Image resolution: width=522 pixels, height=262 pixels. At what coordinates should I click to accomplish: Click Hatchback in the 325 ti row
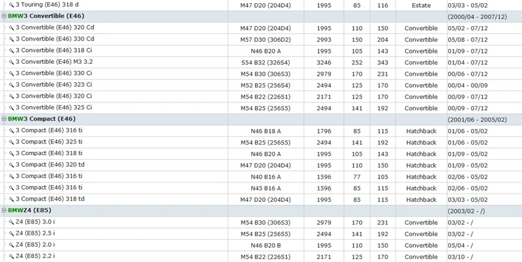click(421, 142)
